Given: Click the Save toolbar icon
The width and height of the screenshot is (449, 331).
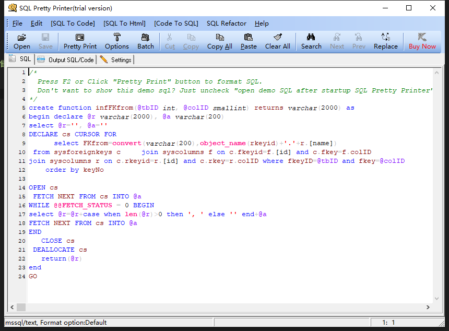Looking at the screenshot, I should 45,42.
